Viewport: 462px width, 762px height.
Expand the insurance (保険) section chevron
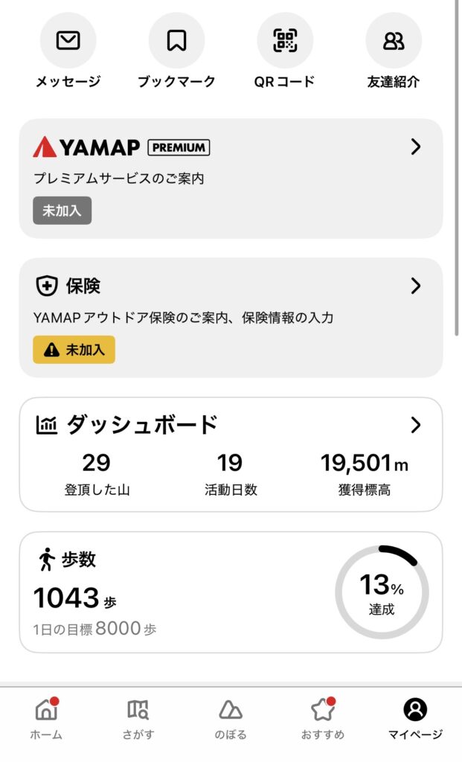[x=416, y=286]
